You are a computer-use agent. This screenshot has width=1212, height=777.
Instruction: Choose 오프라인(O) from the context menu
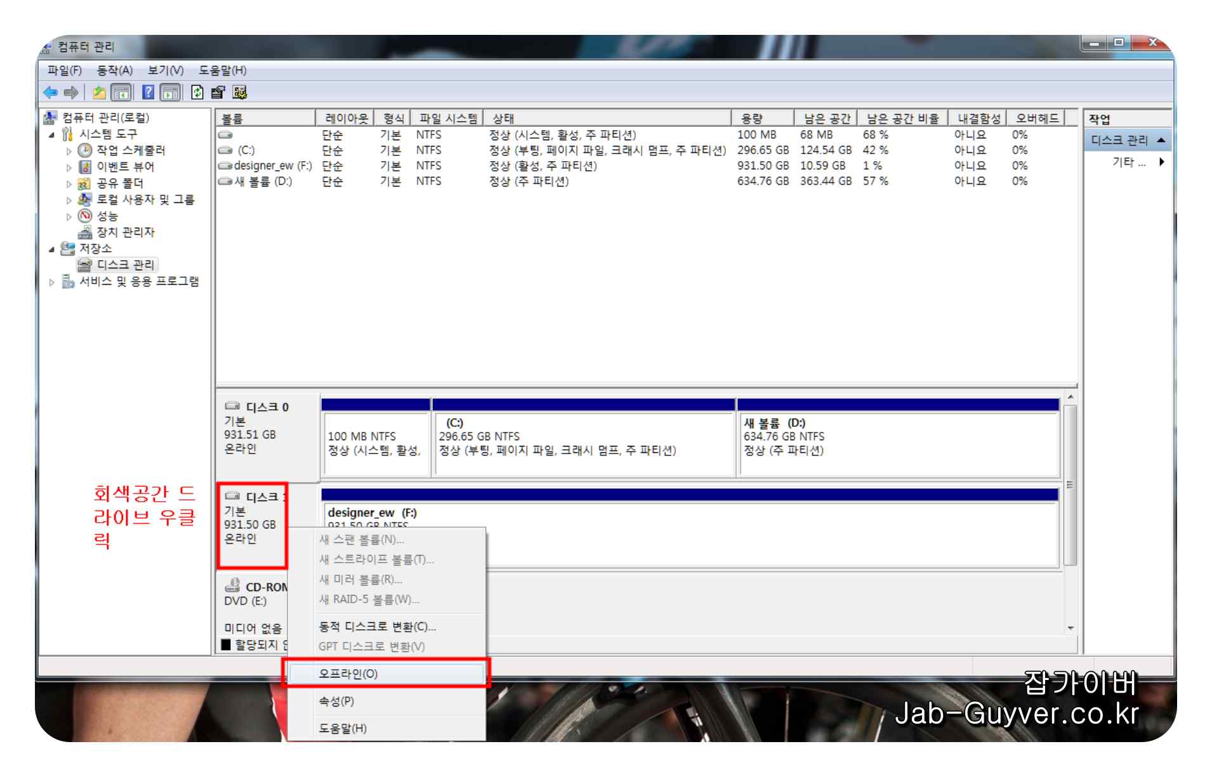386,674
